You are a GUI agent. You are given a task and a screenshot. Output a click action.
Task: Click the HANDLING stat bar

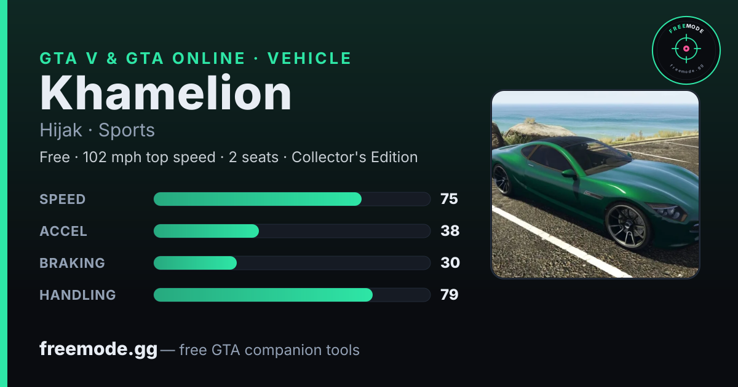(292, 295)
